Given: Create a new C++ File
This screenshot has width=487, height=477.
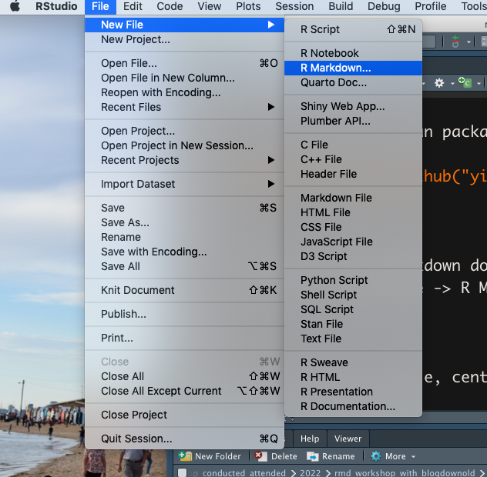Looking at the screenshot, I should tap(353, 159).
